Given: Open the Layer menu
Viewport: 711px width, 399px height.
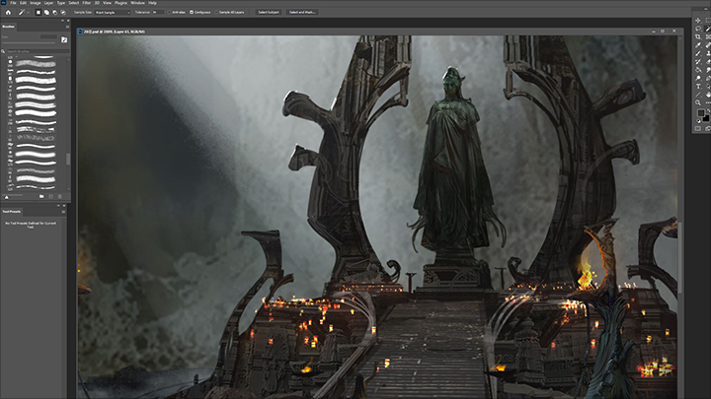Looking at the screenshot, I should 48,3.
